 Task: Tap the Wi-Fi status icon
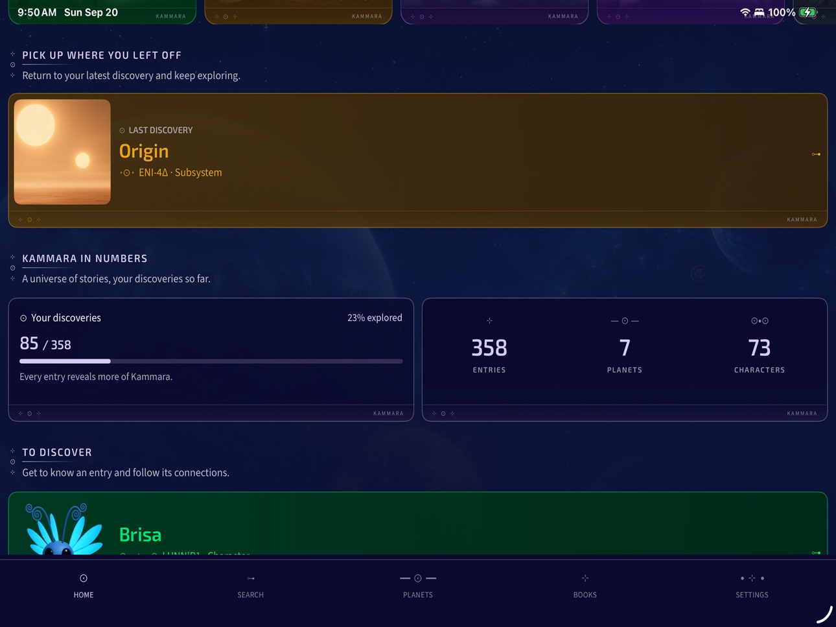tap(745, 12)
